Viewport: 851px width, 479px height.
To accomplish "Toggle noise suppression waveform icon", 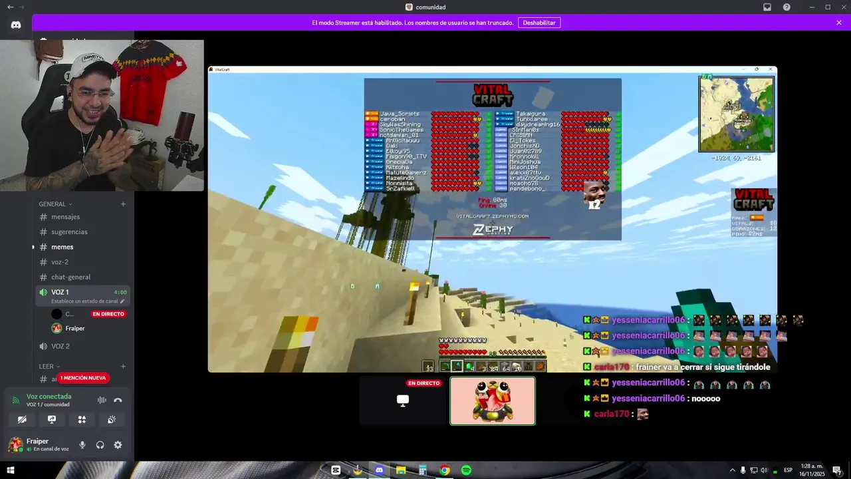I will (x=102, y=400).
